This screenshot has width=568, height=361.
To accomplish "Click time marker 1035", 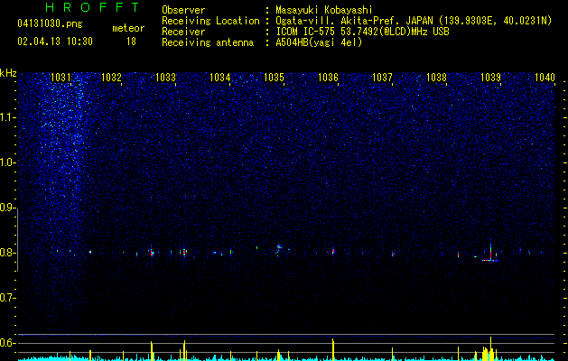I will (274, 77).
